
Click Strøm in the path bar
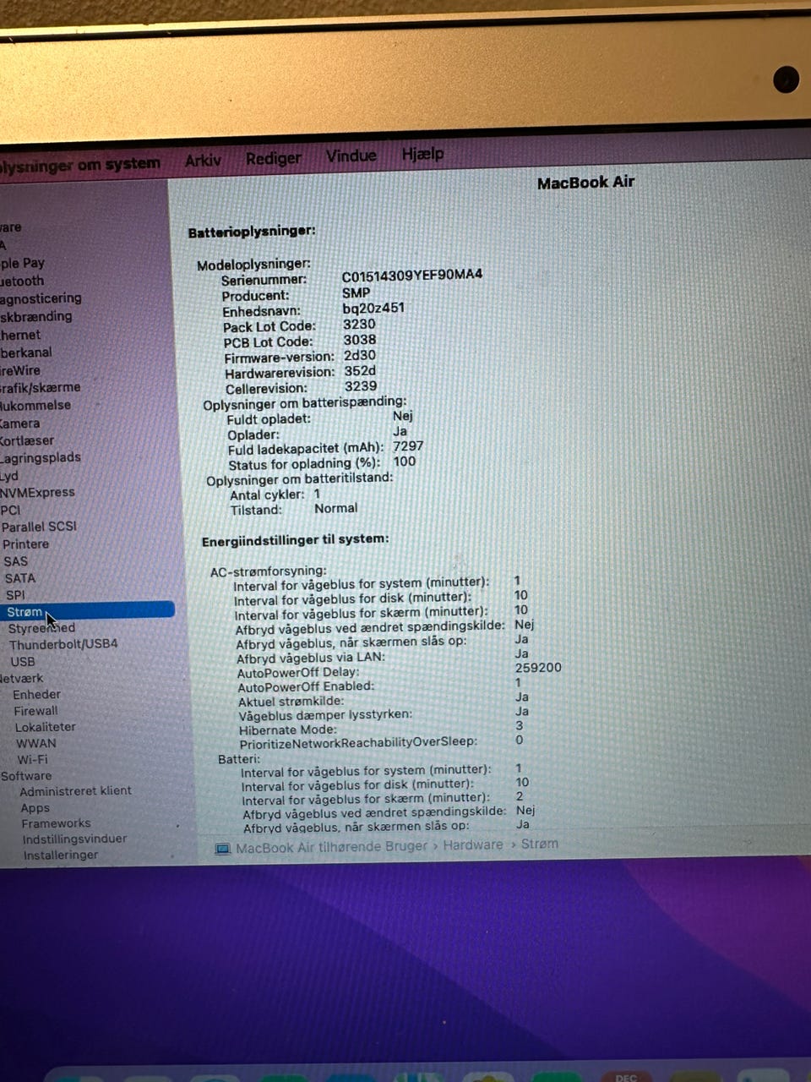[539, 844]
